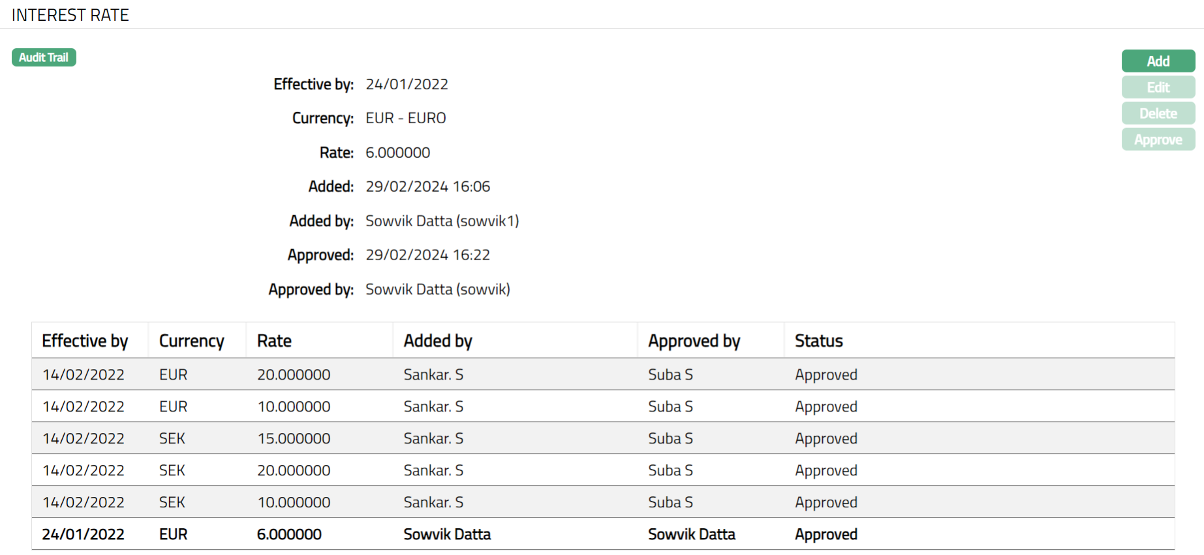Sort table by Status column header

818,341
